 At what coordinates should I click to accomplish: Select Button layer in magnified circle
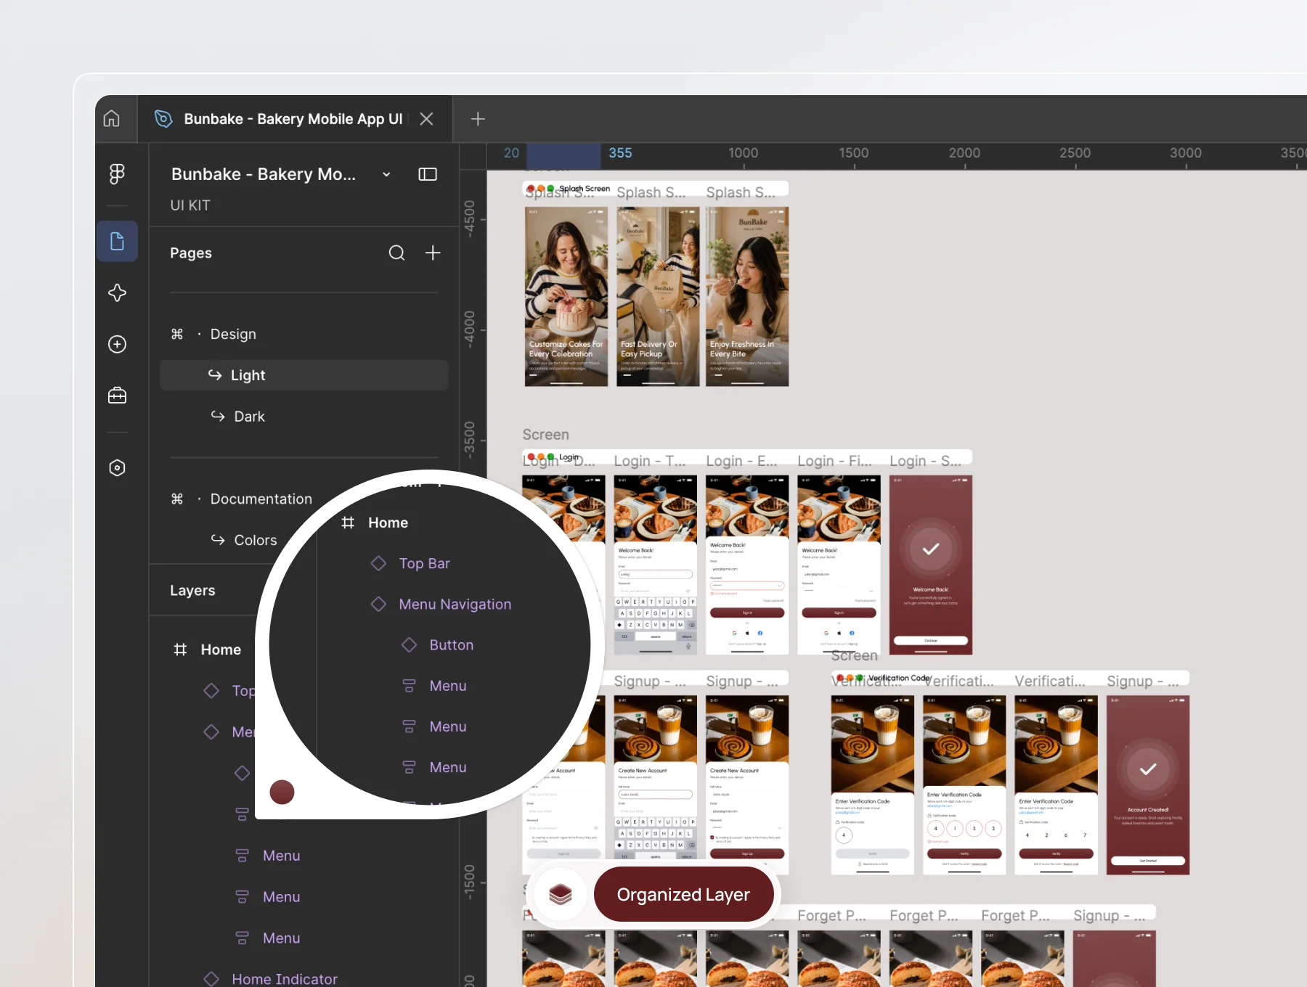451,644
